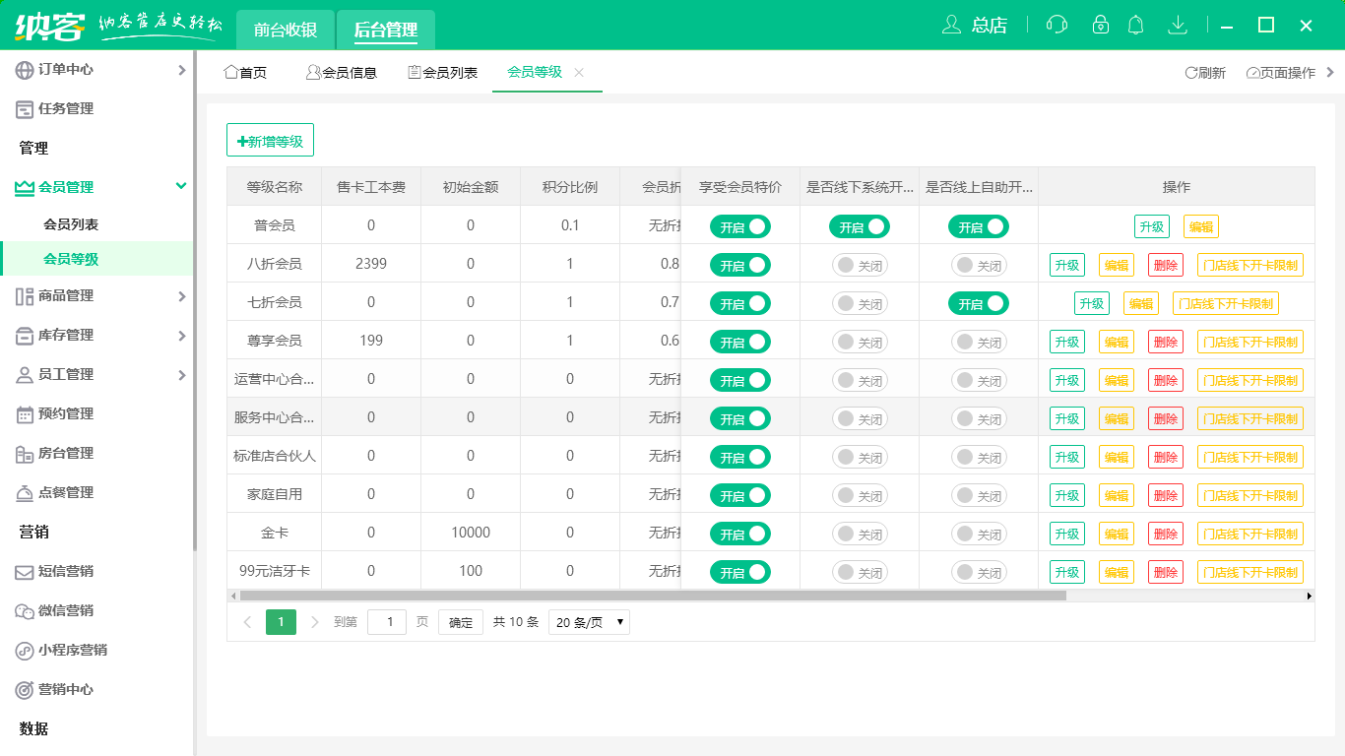Click the 营销中心 target icon
The width and height of the screenshot is (1345, 756).
tap(25, 690)
